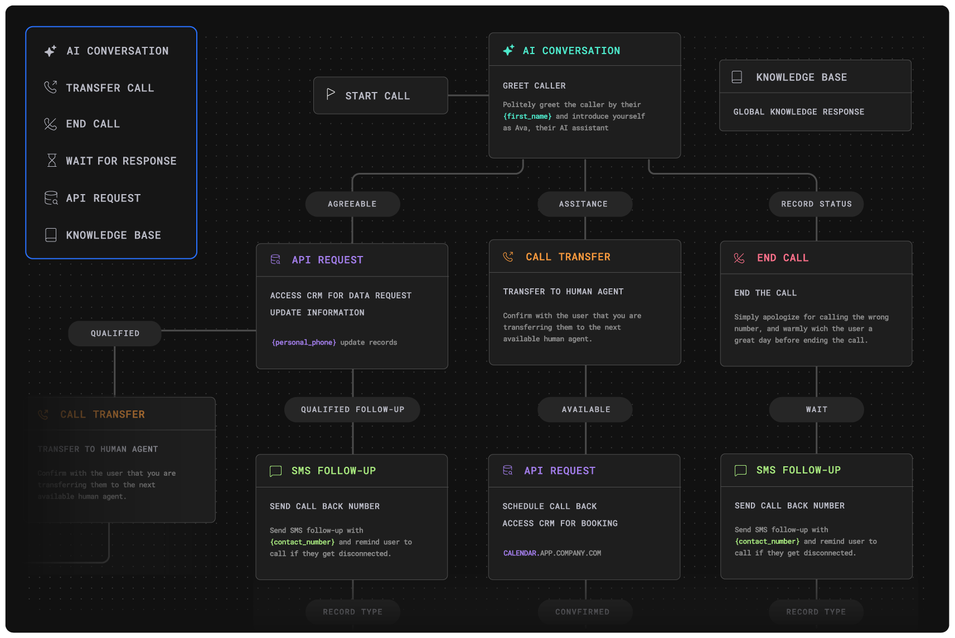Click the Agreeable branch label
Screen dimensions: 955x638
[352, 204]
